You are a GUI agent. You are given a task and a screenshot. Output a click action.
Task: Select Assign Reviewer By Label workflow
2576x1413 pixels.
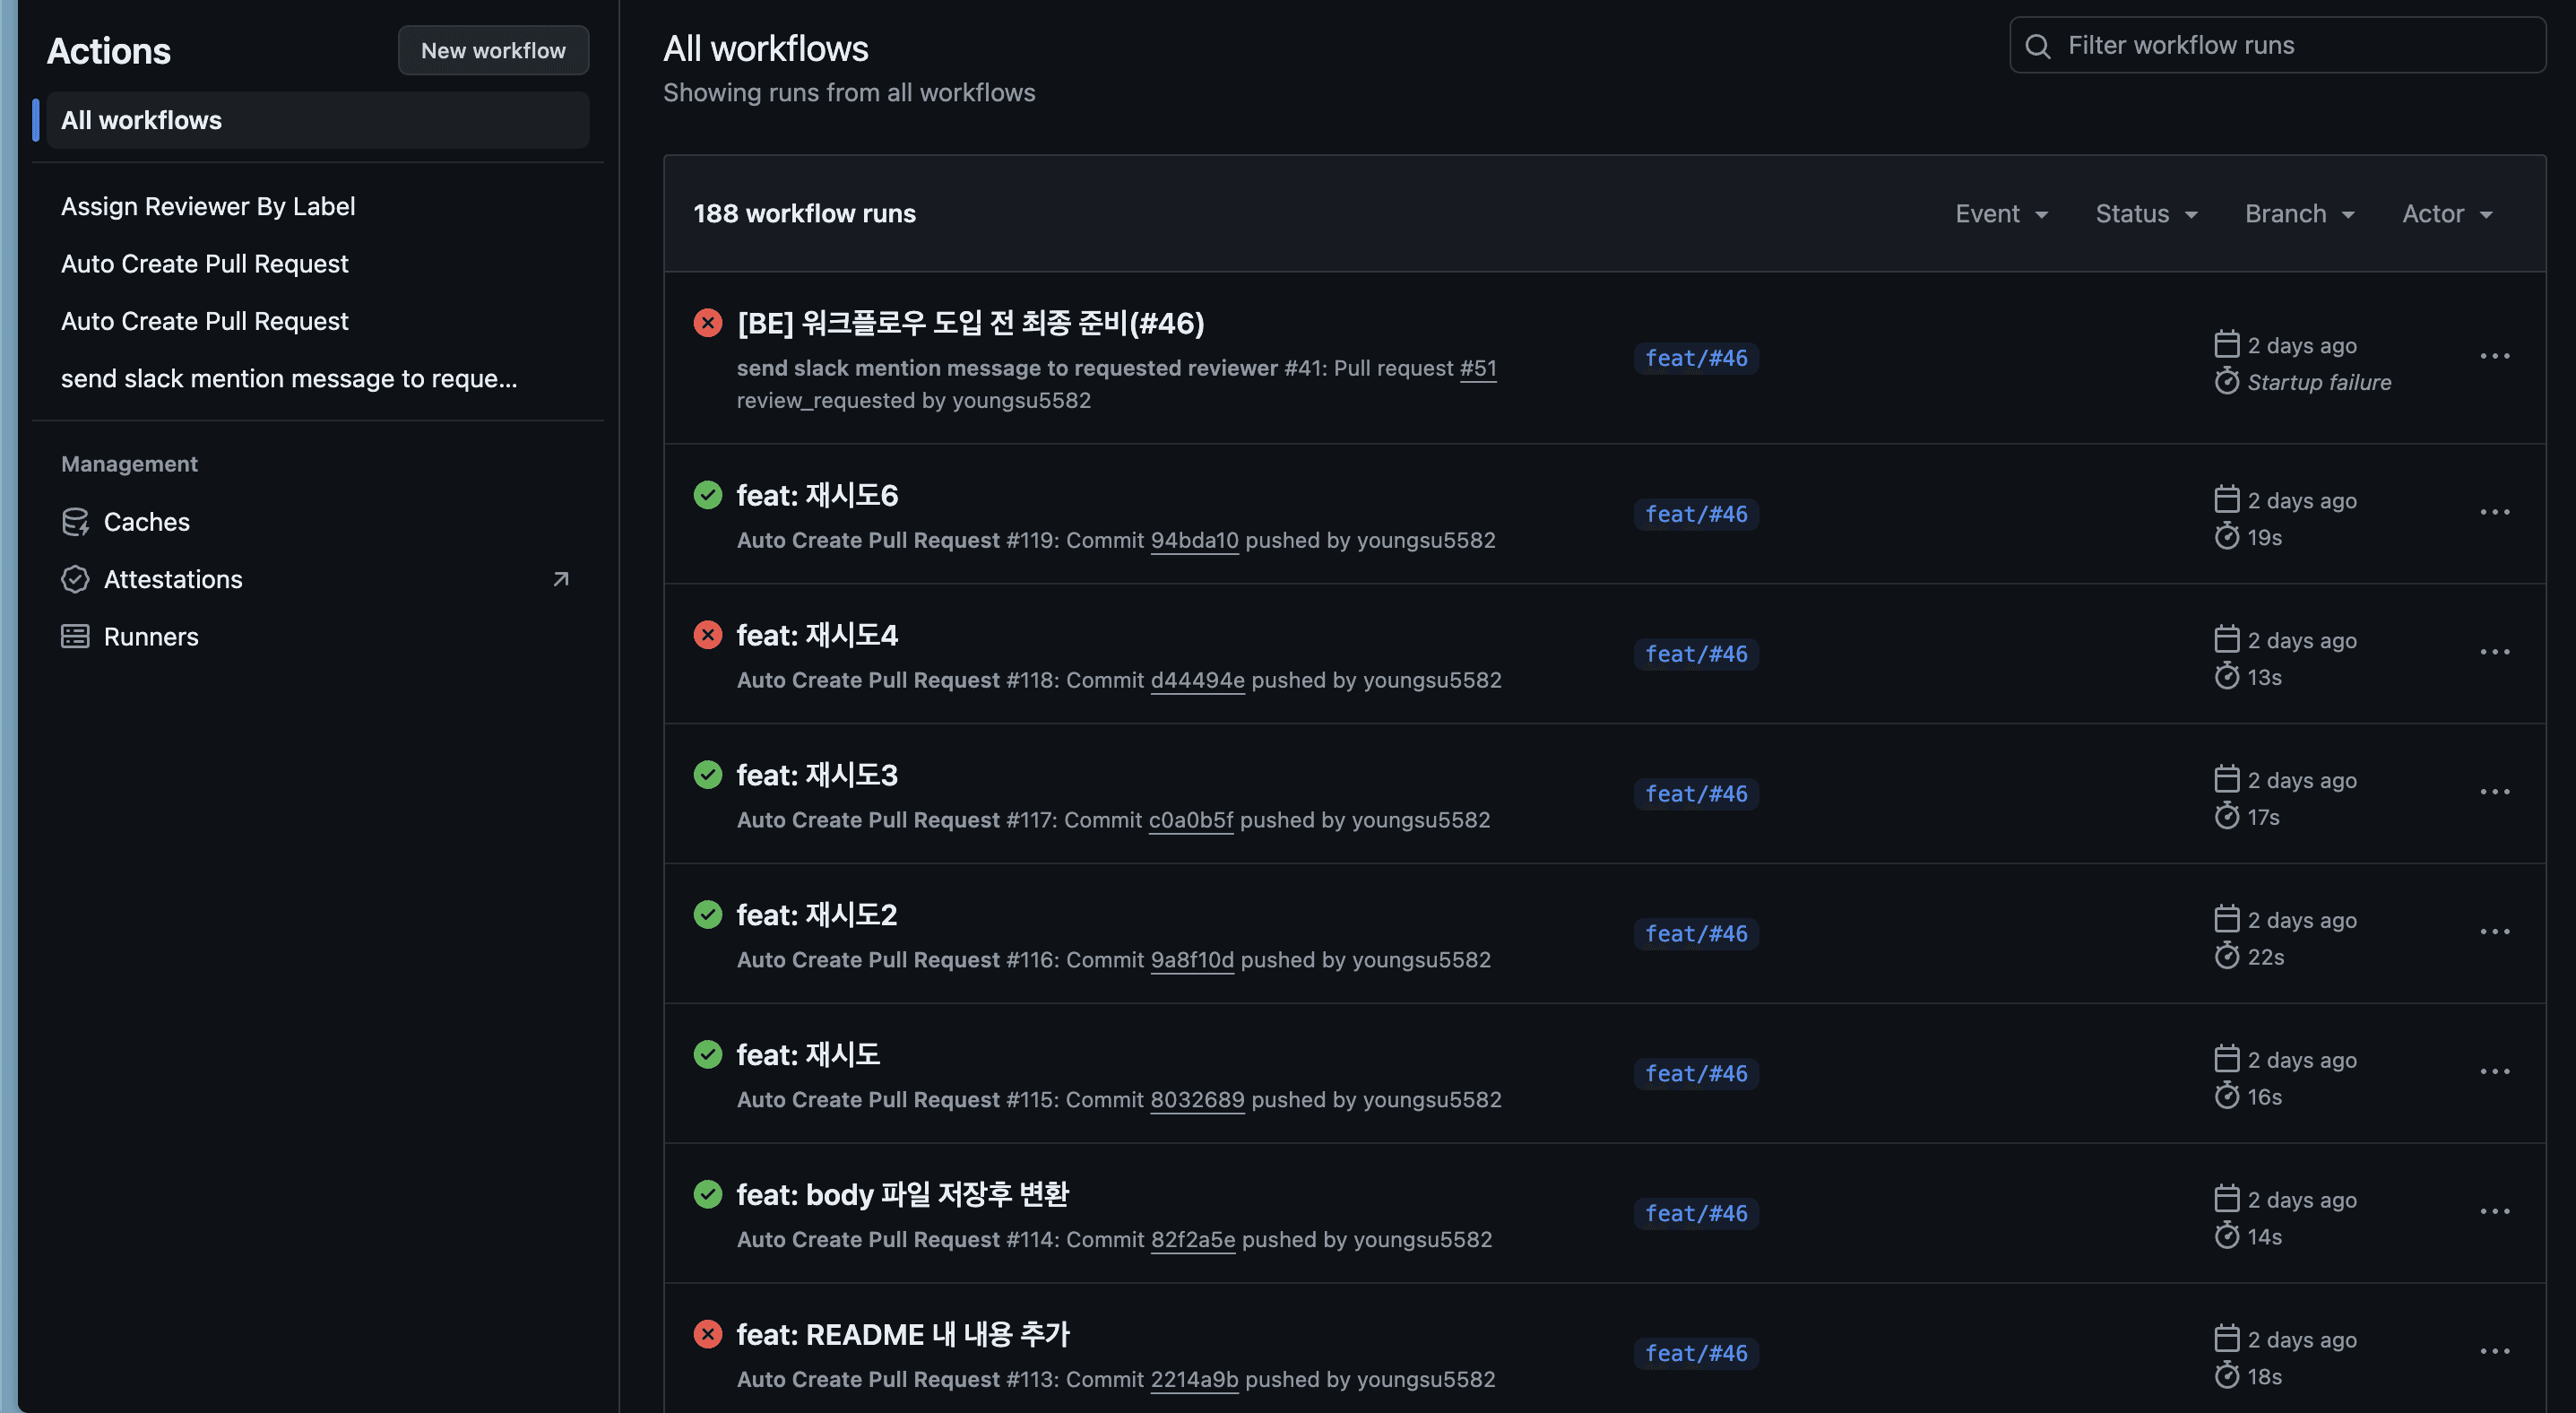[208, 206]
